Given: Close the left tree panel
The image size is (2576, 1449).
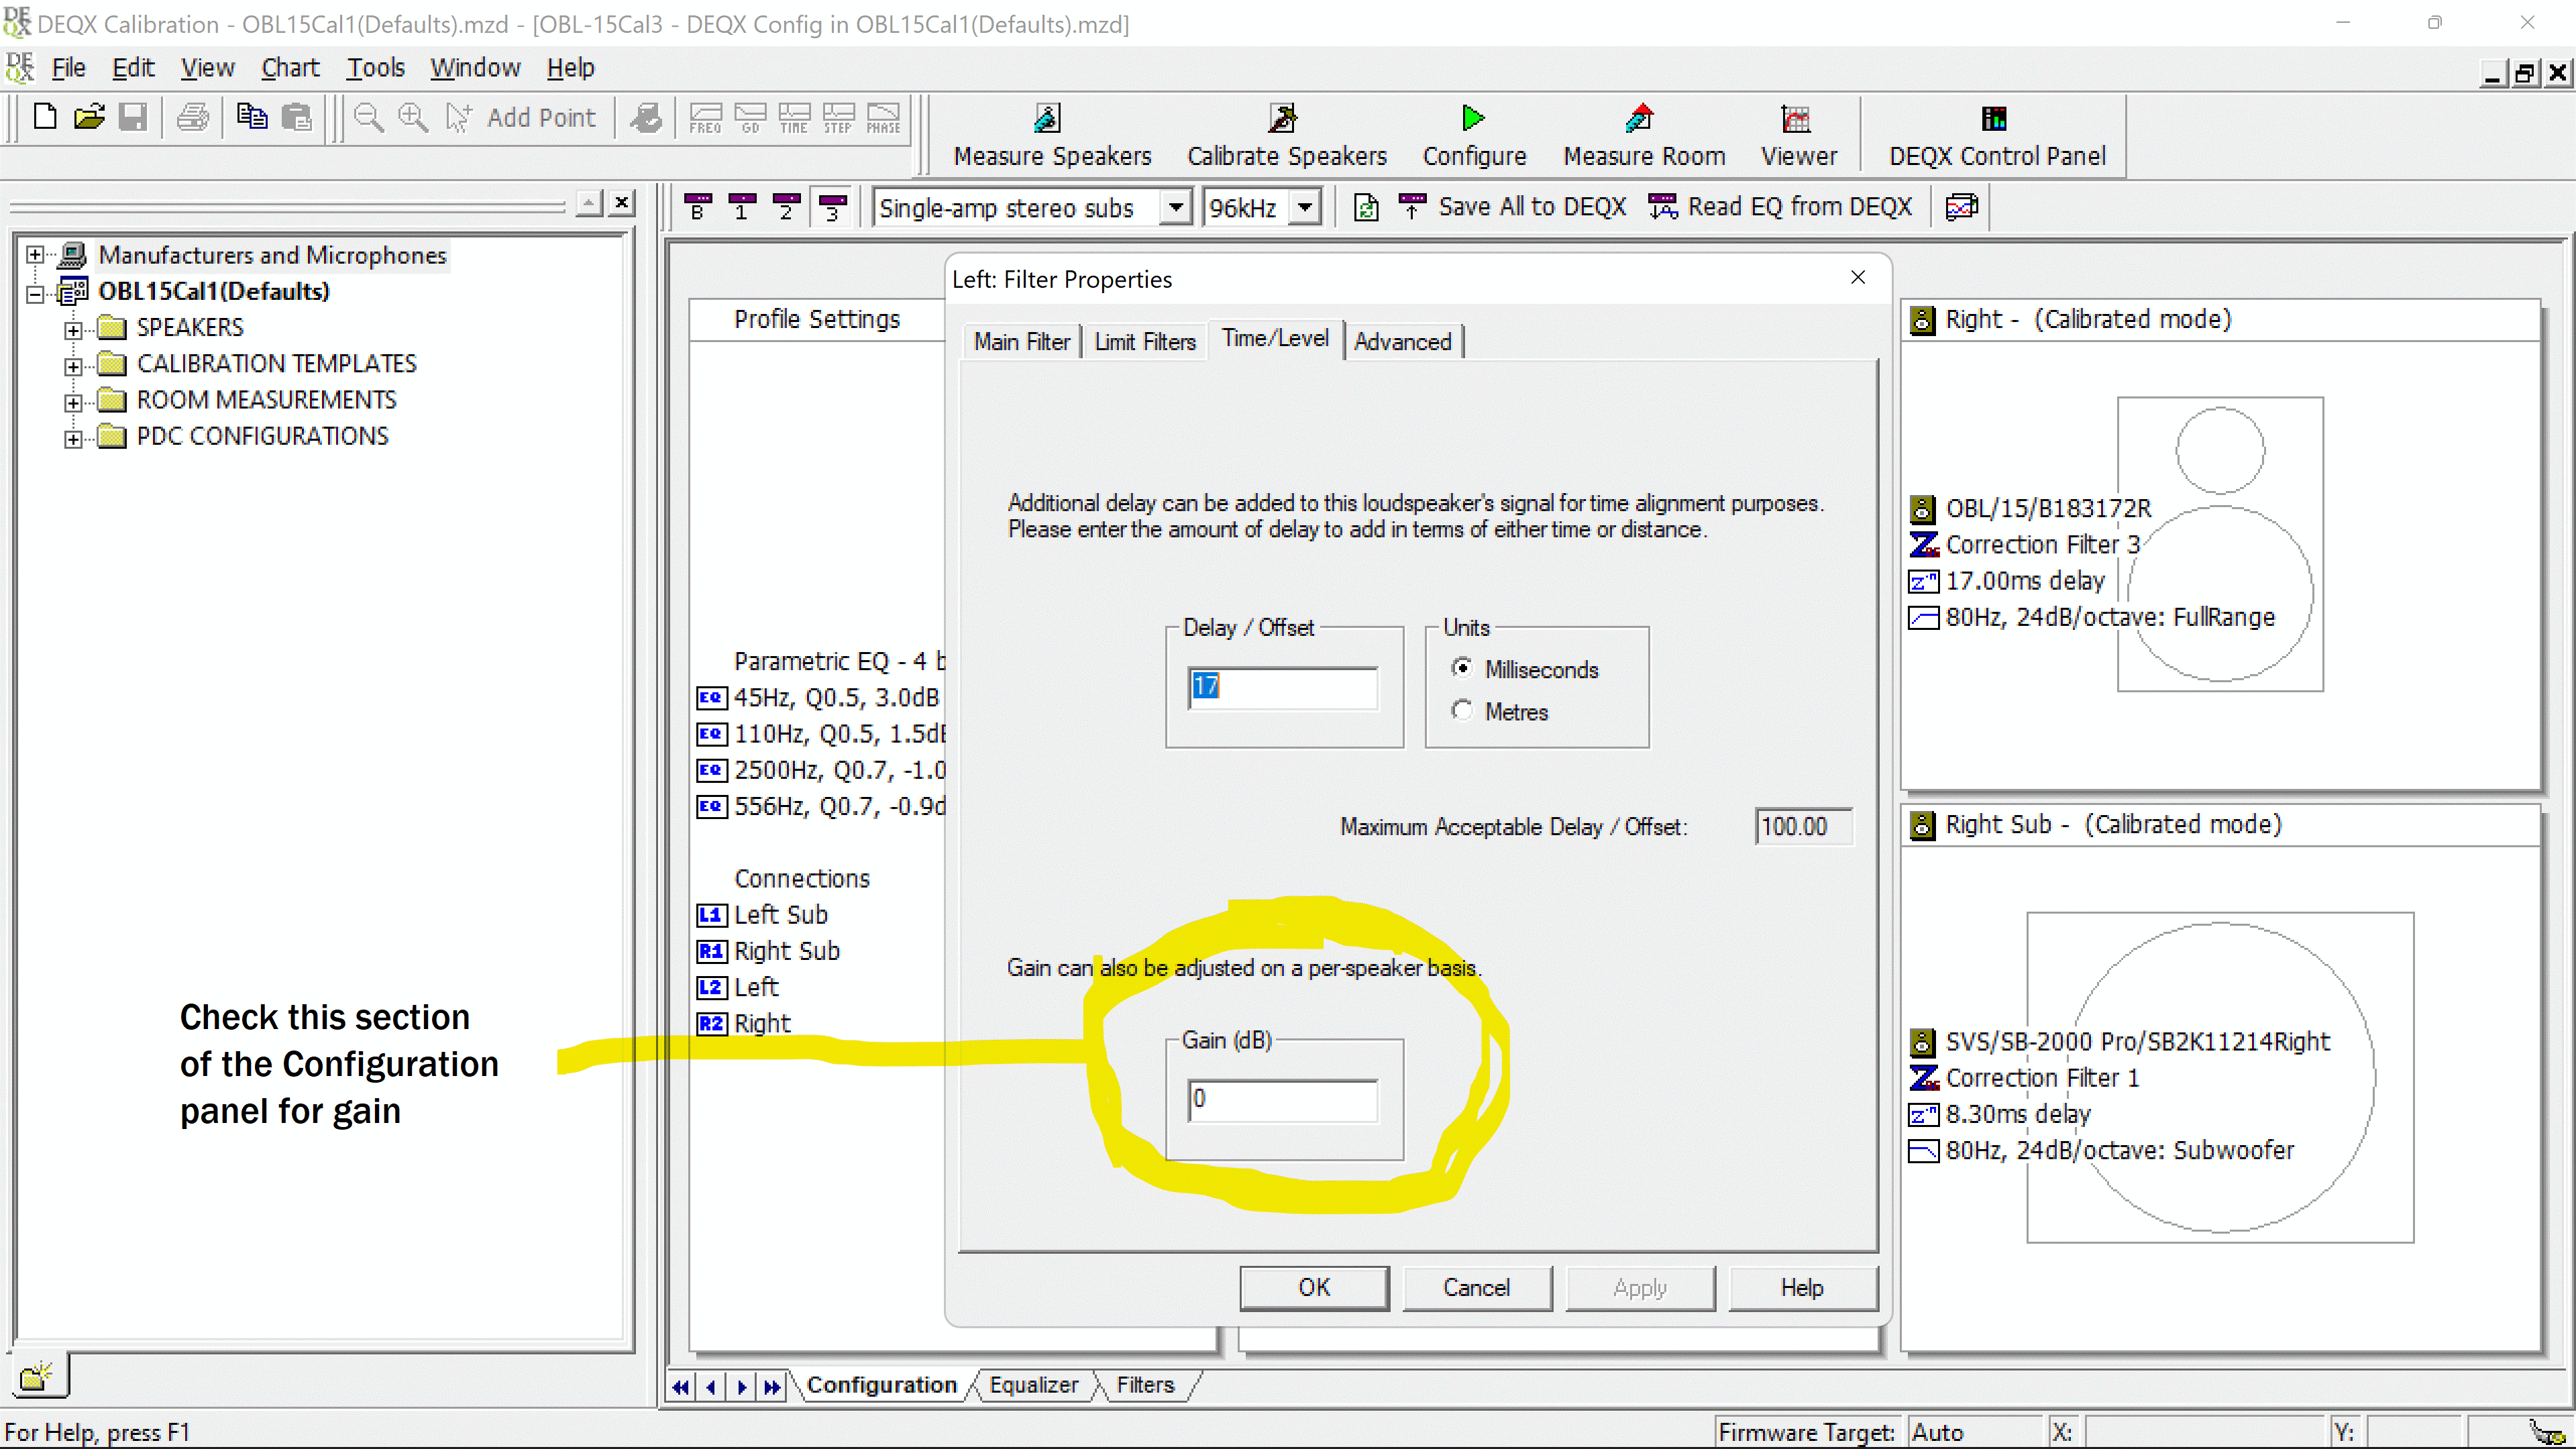Looking at the screenshot, I should 622,203.
